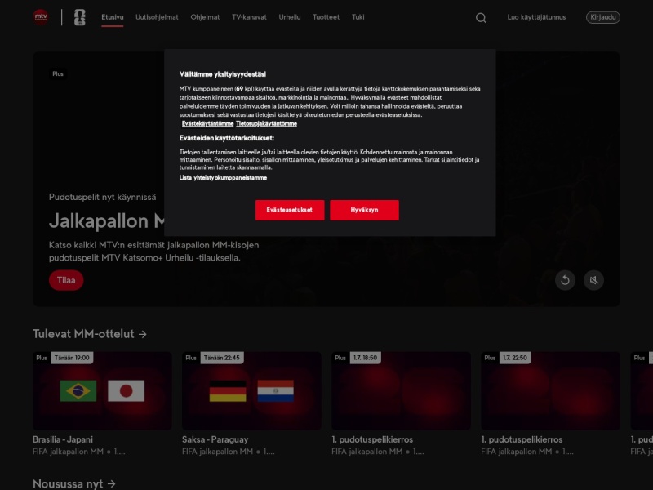This screenshot has width=653, height=490.
Task: Open Evästeasetukset cookie settings
Action: tap(290, 210)
